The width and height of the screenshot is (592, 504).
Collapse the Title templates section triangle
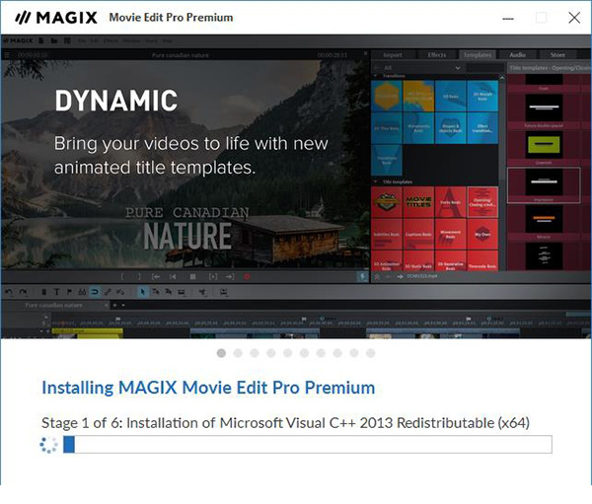[375, 181]
